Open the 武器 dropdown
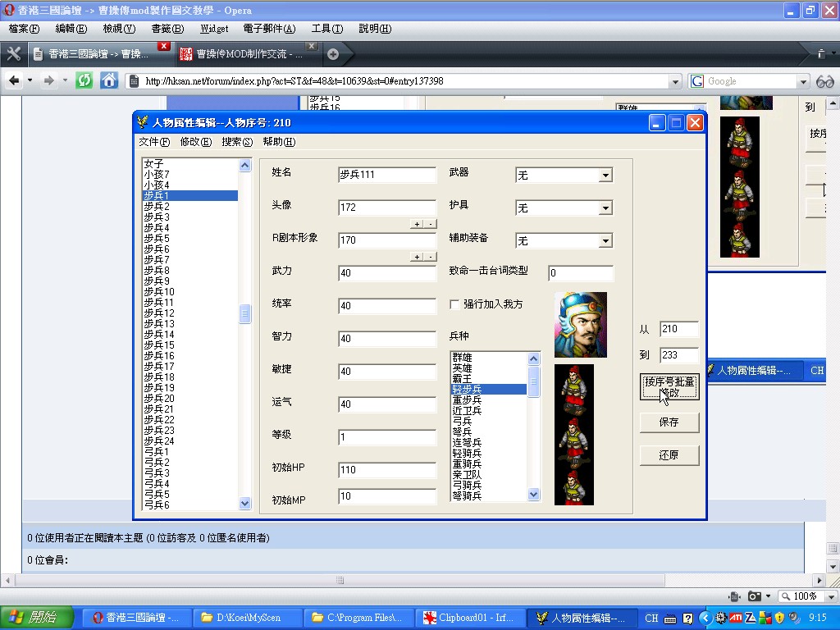The width and height of the screenshot is (840, 630). tap(605, 176)
